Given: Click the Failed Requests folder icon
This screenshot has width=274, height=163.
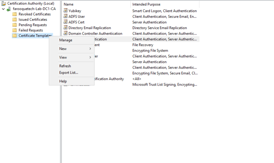Looking at the screenshot, I should coord(15,30).
